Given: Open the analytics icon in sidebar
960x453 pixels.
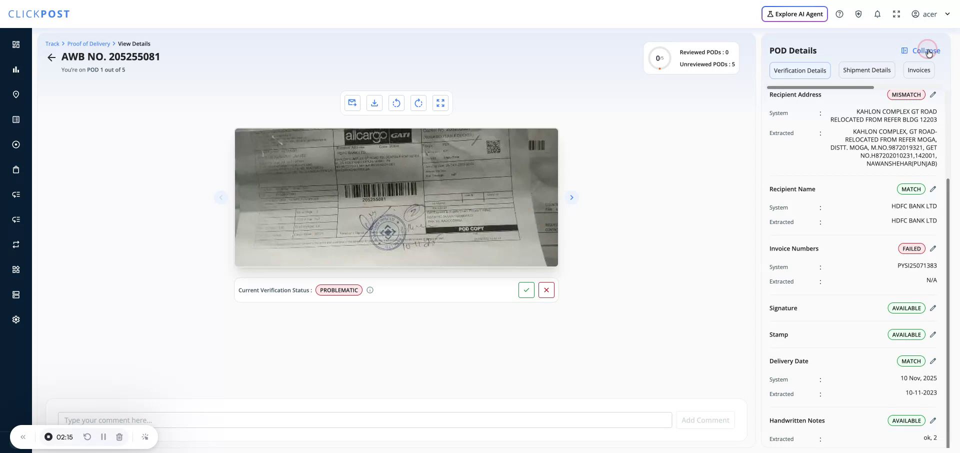Looking at the screenshot, I should (15, 69).
